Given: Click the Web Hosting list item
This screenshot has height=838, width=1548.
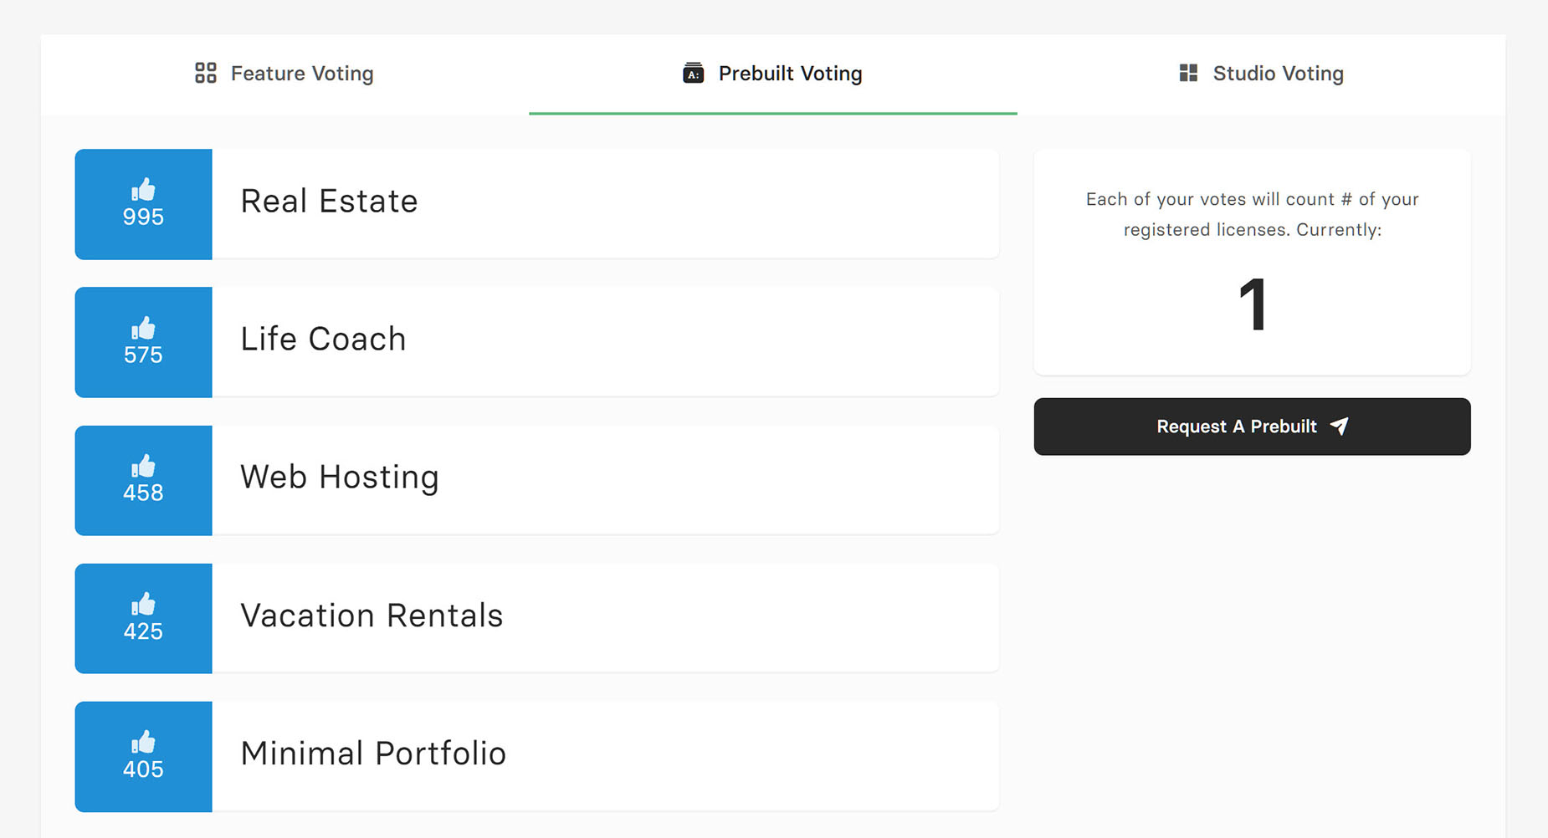Looking at the screenshot, I should tap(605, 480).
